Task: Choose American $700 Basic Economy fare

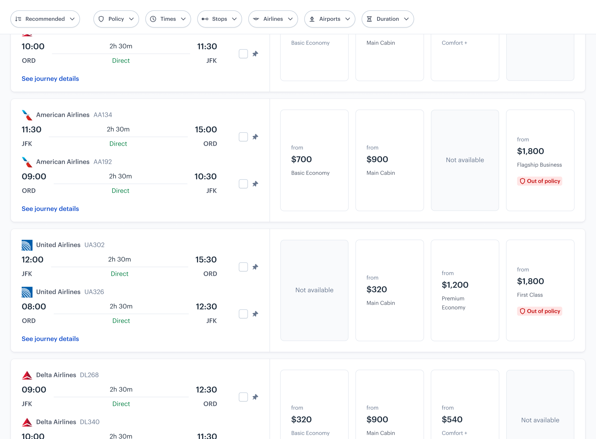Action: tap(314, 160)
